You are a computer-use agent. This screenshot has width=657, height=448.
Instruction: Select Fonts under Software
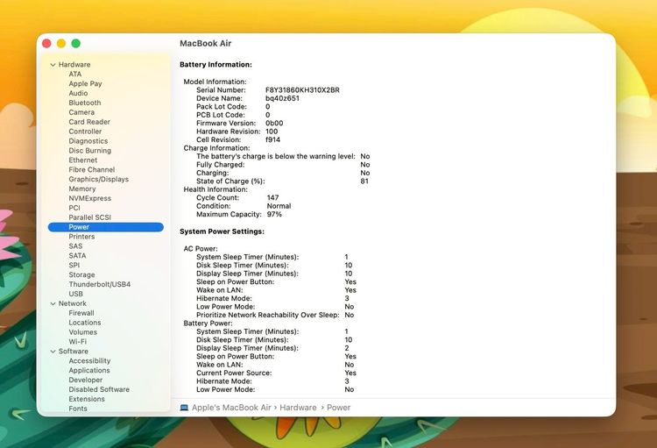(x=78, y=409)
